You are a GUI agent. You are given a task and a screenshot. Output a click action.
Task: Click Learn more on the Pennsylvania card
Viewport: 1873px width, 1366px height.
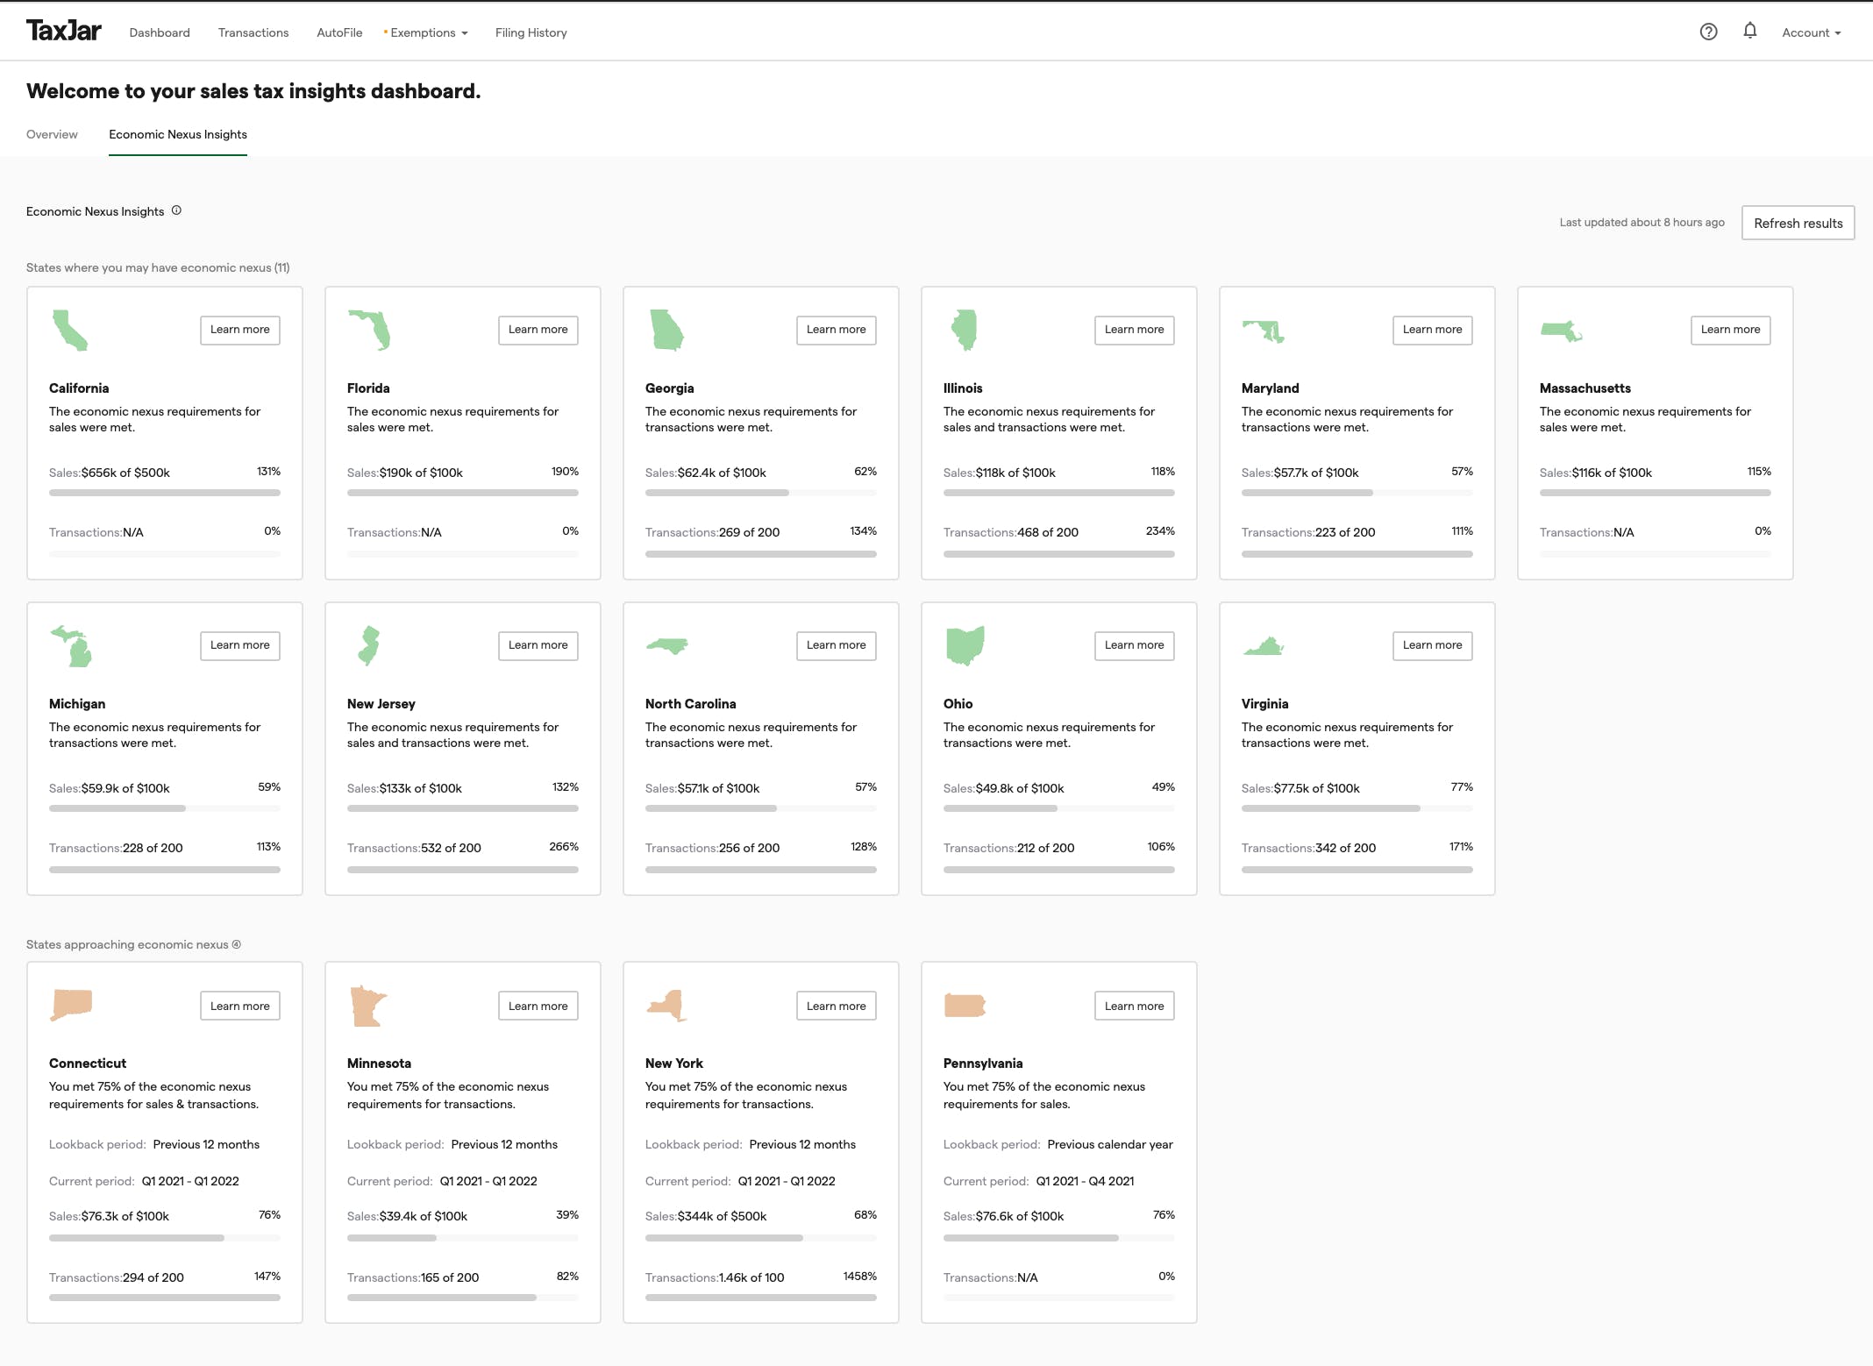(1135, 1006)
